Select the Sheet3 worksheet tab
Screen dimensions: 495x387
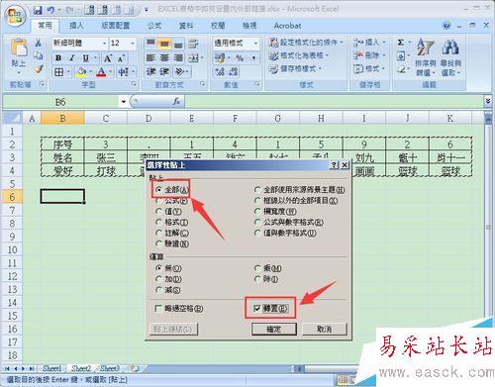pyautogui.click(x=110, y=368)
